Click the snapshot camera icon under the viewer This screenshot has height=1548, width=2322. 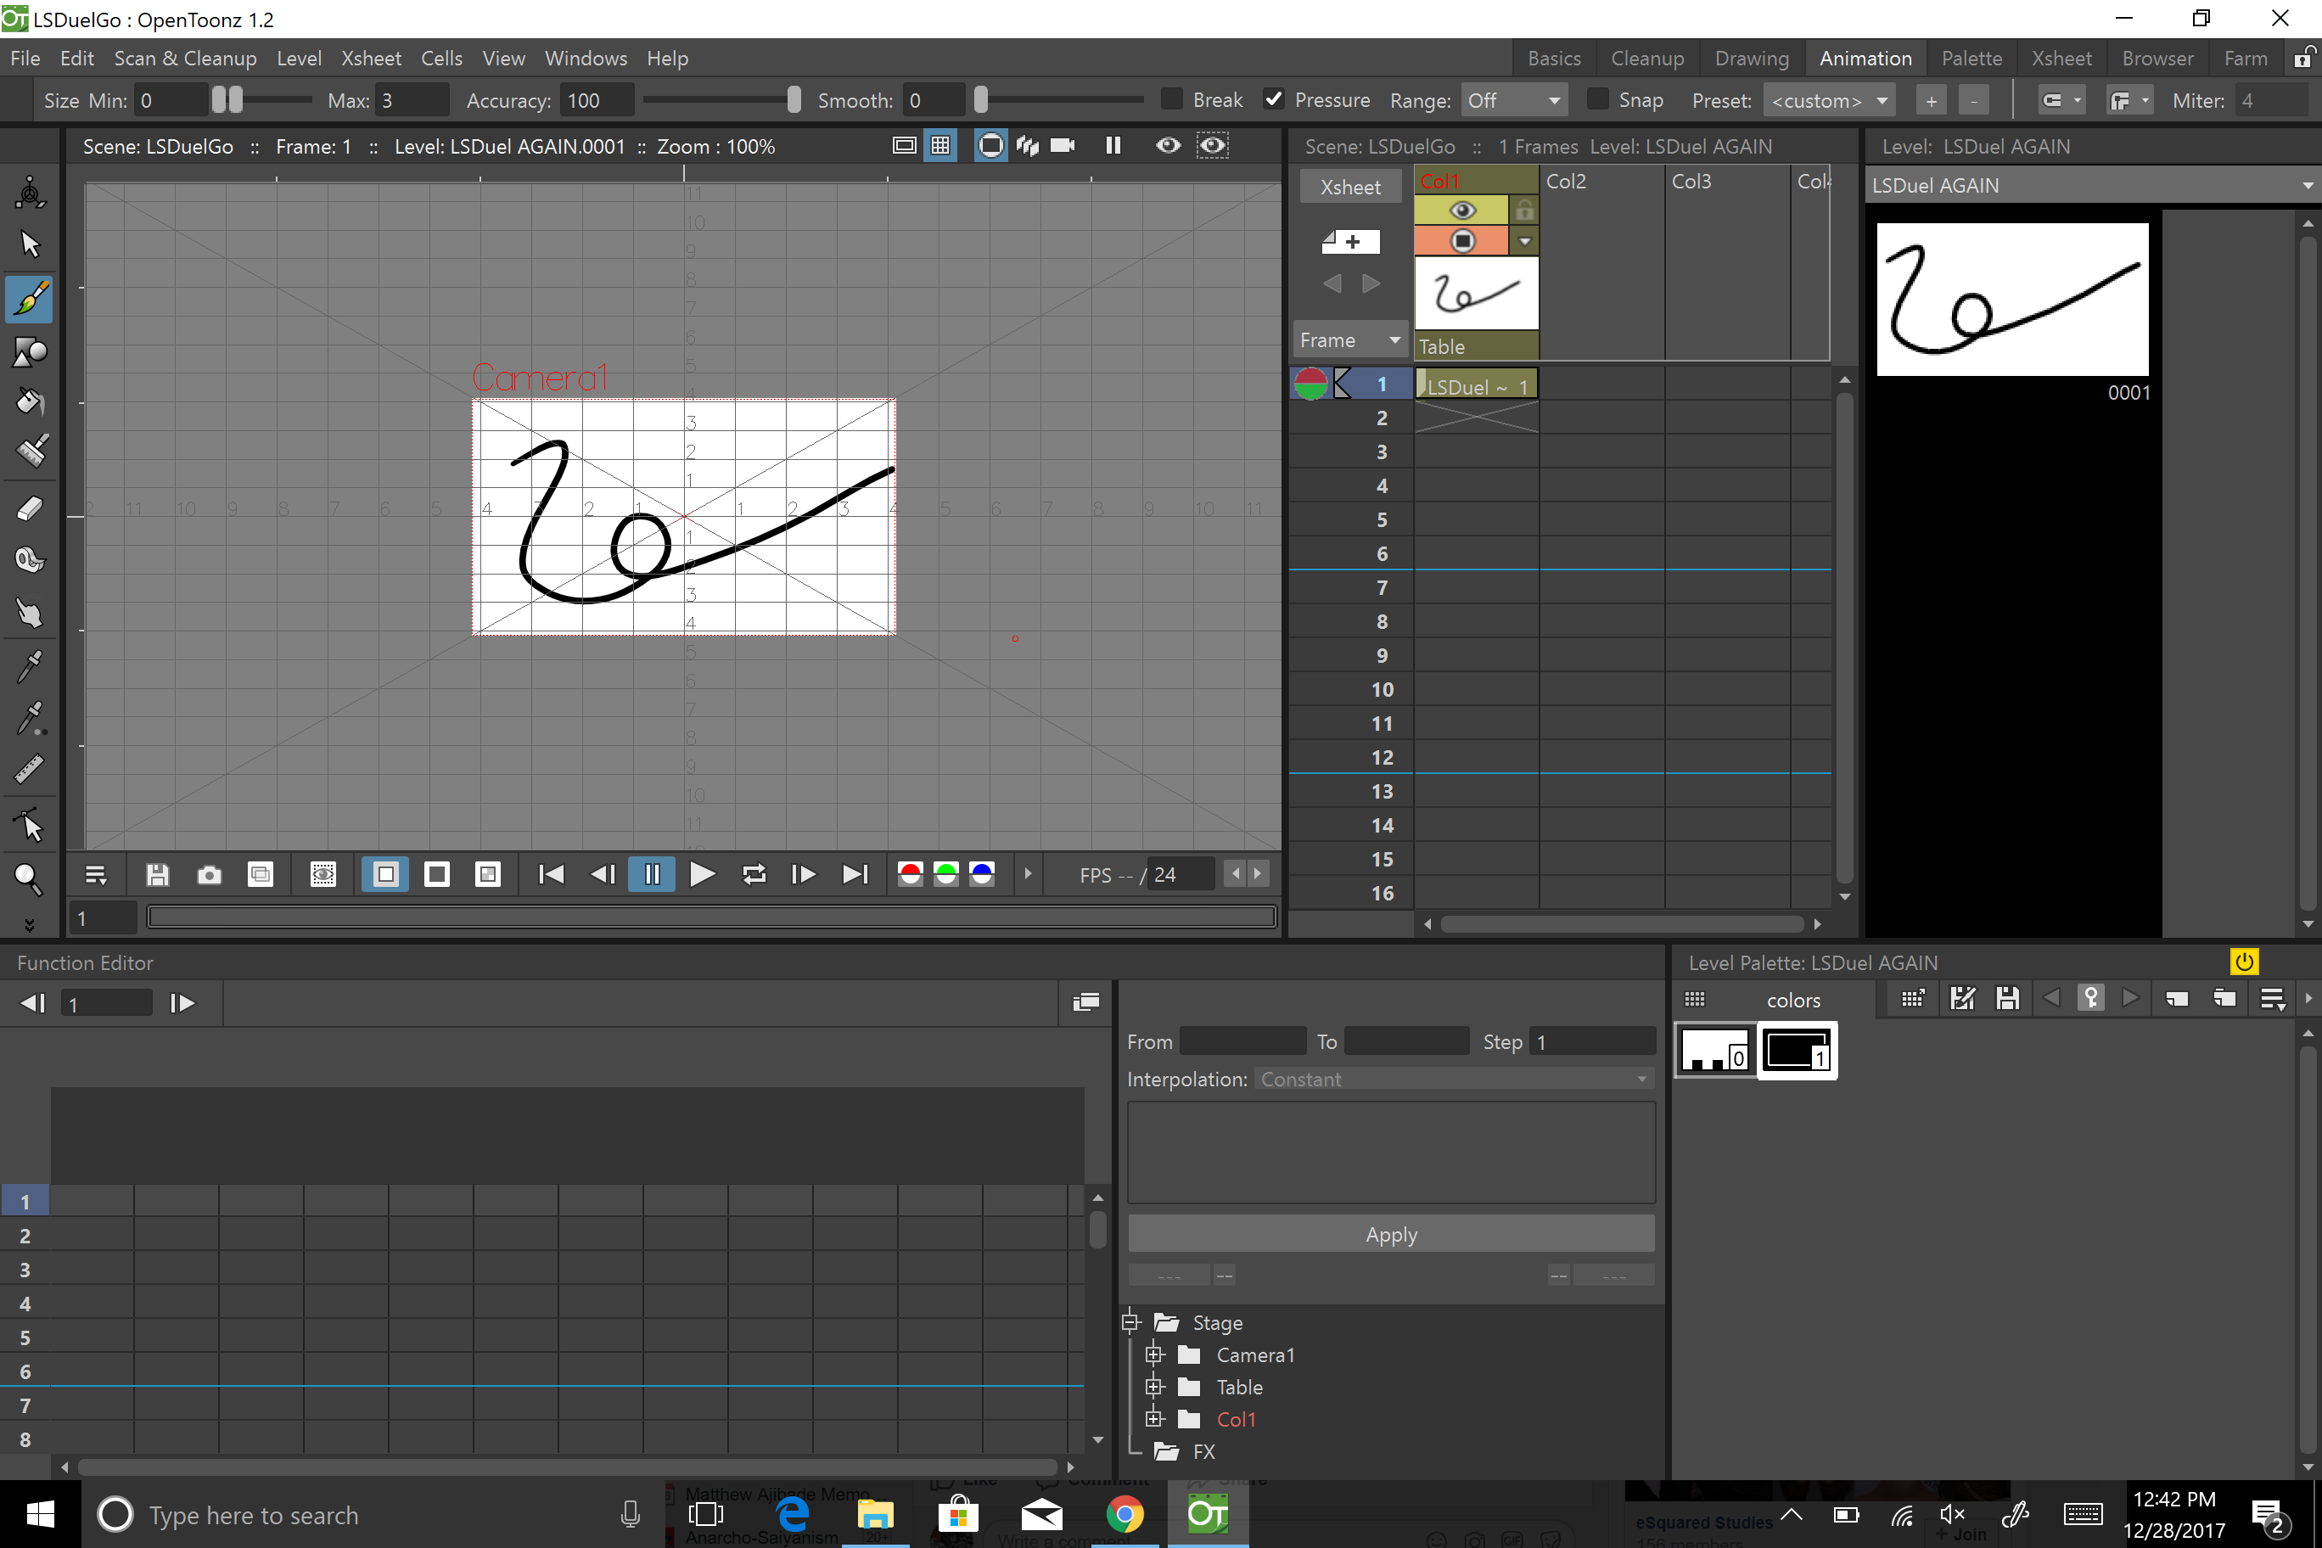tap(208, 873)
